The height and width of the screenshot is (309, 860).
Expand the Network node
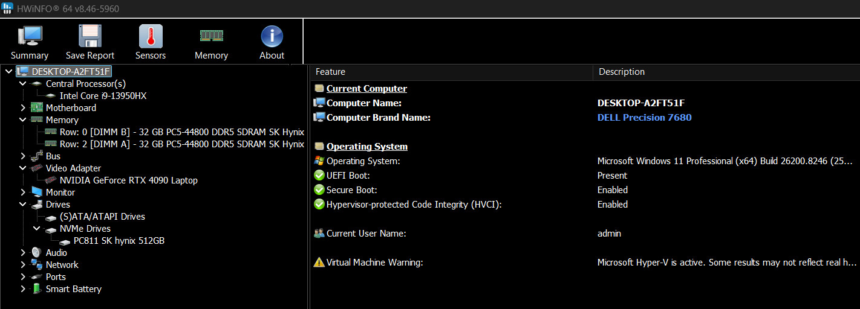(23, 265)
